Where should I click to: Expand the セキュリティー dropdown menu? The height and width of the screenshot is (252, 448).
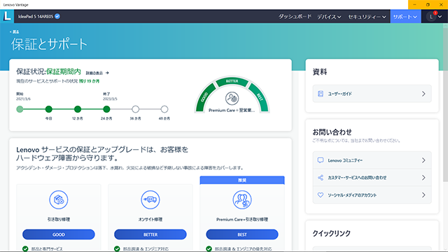pos(367,17)
